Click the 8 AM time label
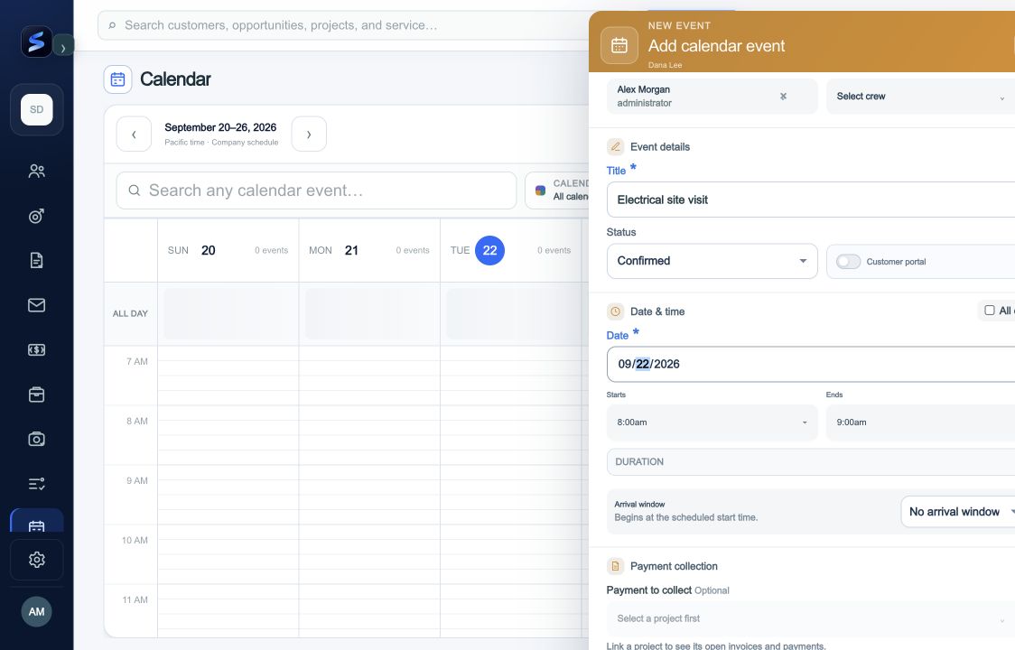This screenshot has width=1015, height=650. pyautogui.click(x=137, y=421)
